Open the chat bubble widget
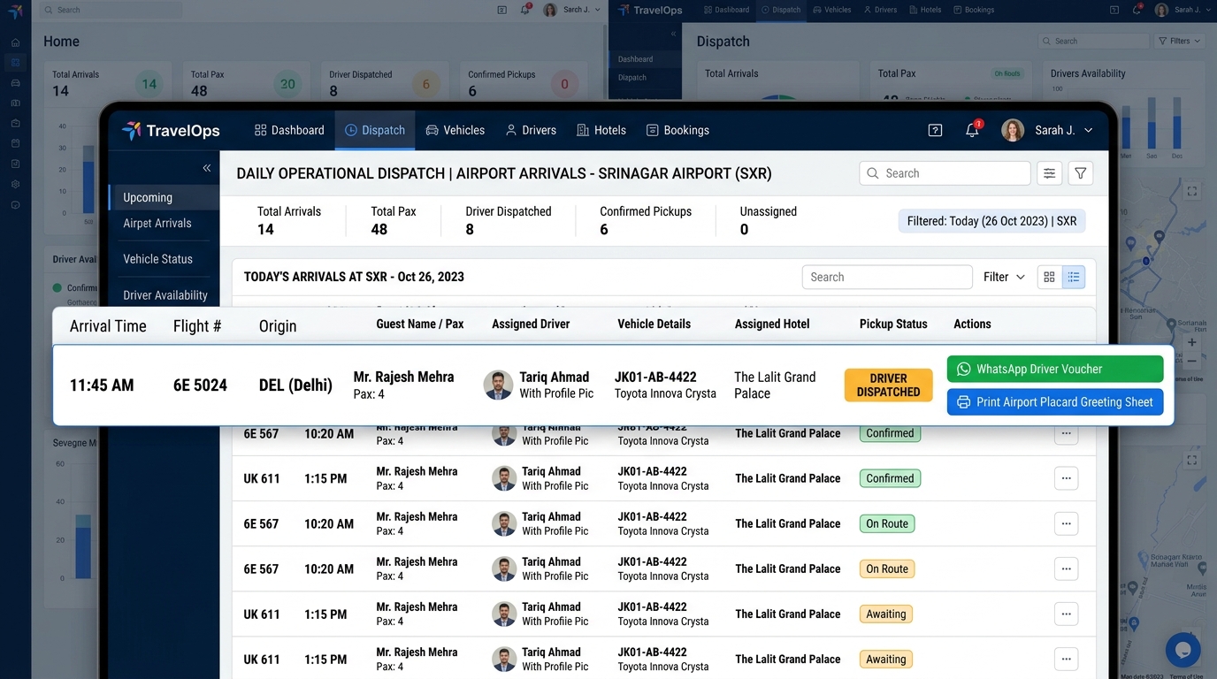This screenshot has height=679, width=1217. point(1183,650)
